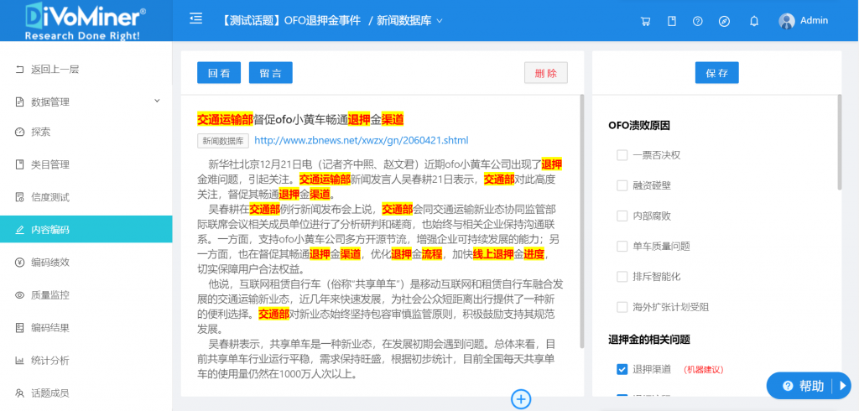Open 质量监控 menu item

(x=86, y=294)
